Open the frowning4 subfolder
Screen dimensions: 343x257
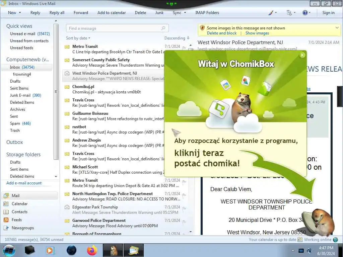22,74
